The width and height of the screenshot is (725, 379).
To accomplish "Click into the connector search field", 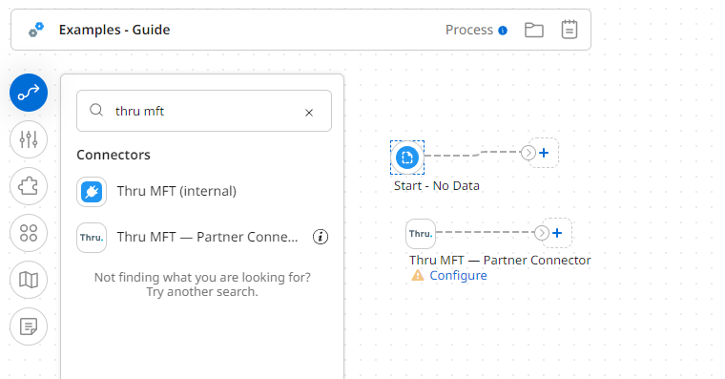I will coord(204,111).
